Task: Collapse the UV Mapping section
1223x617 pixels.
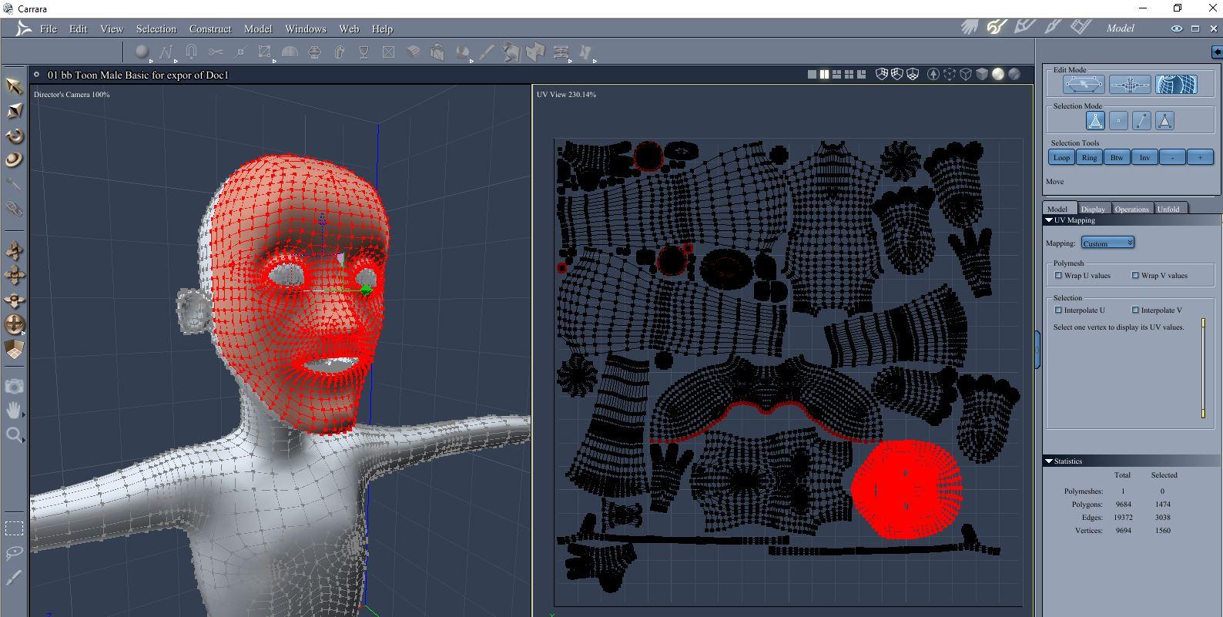Action: [x=1049, y=220]
